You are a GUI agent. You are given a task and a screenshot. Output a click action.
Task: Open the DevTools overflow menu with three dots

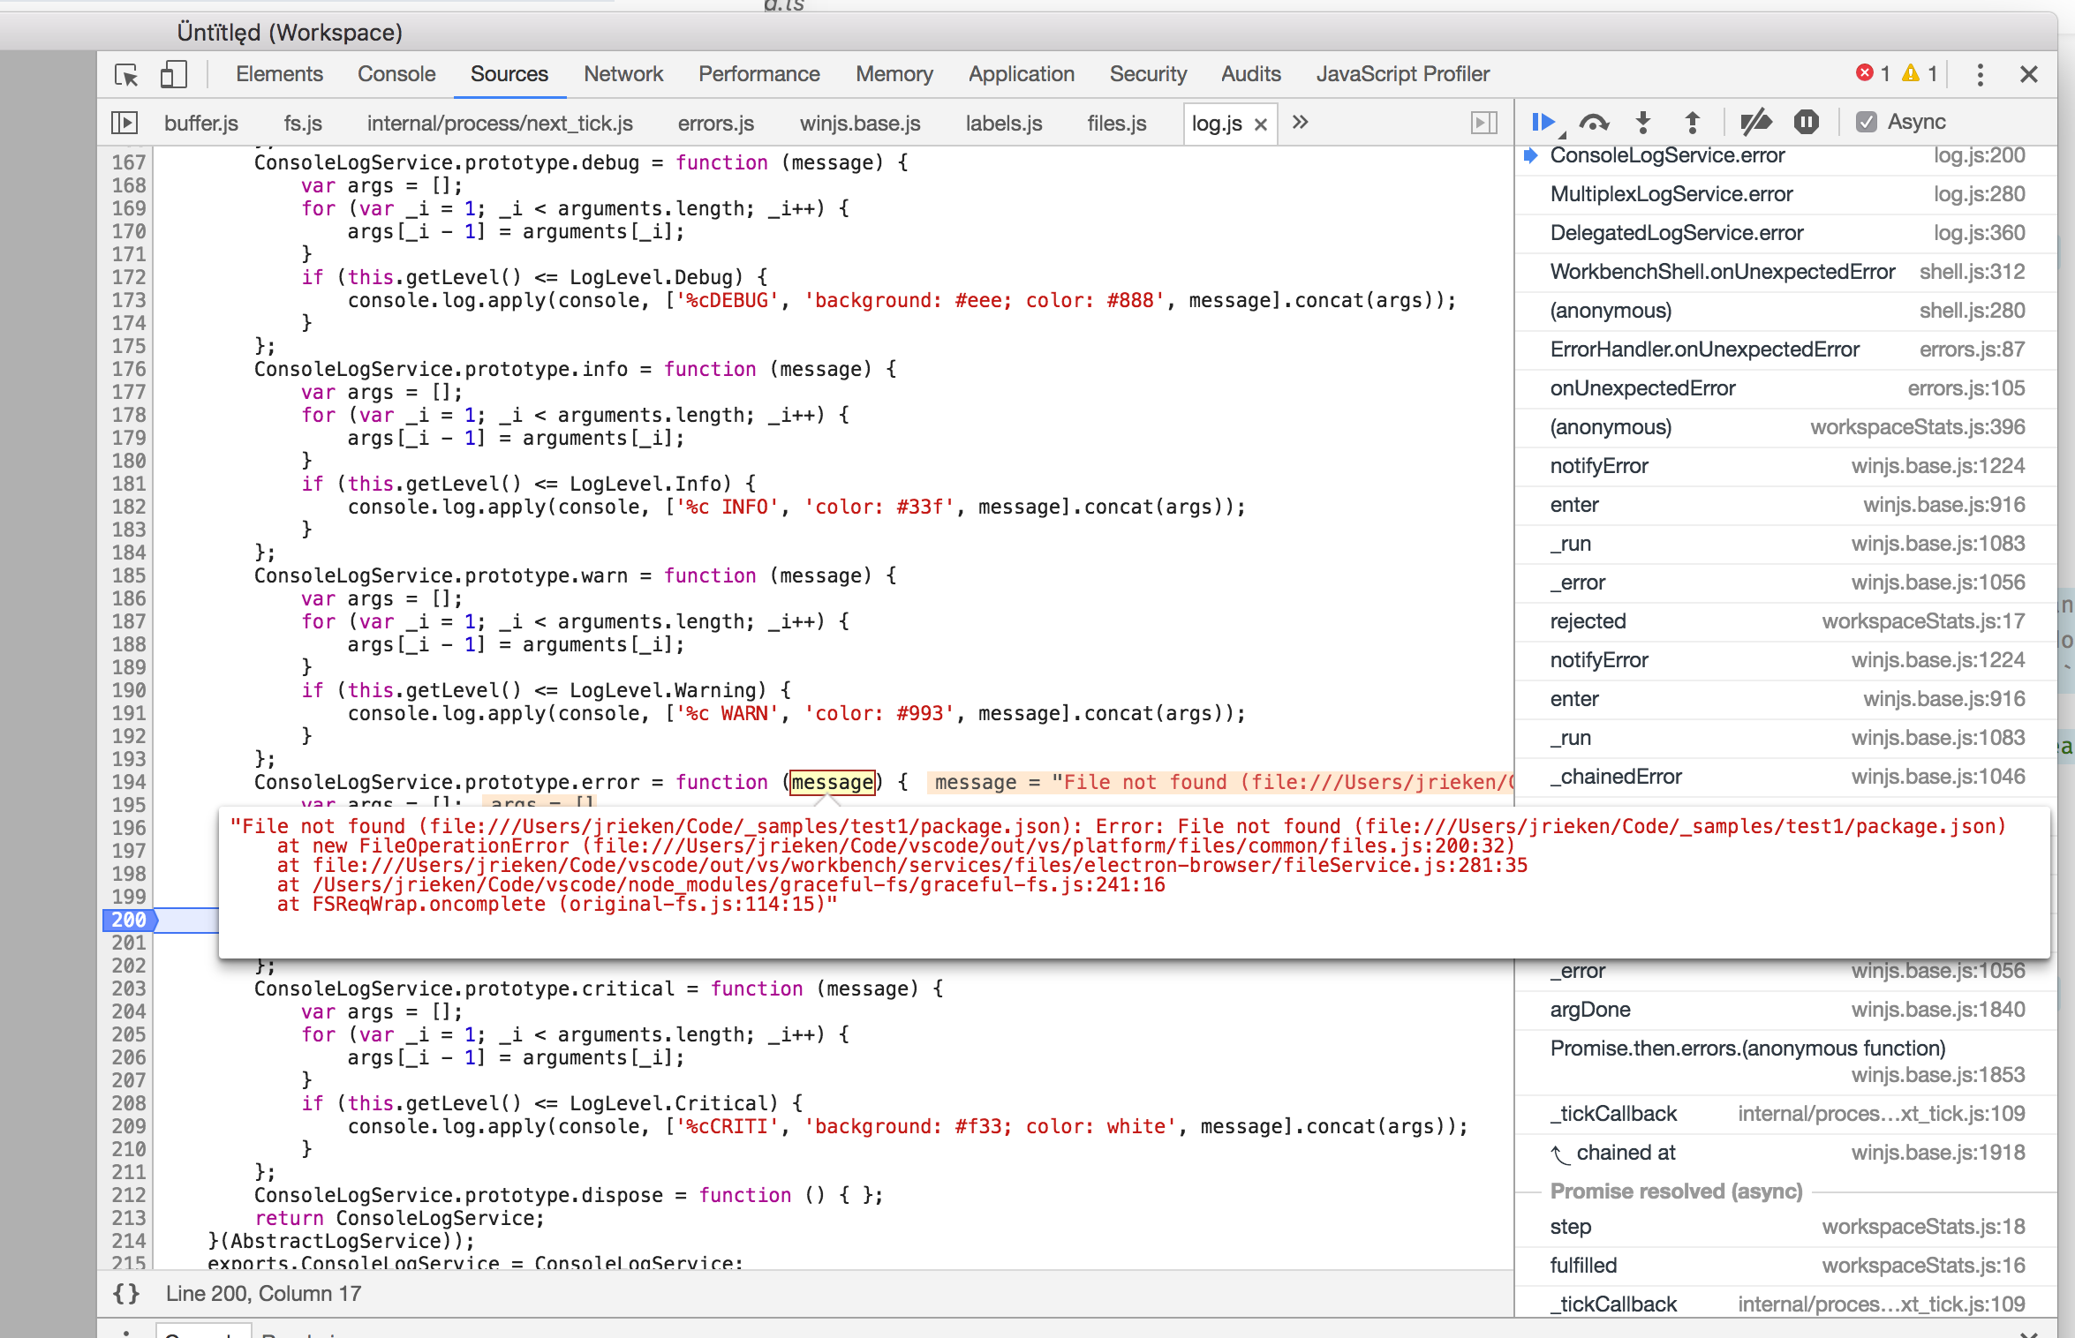(1980, 75)
